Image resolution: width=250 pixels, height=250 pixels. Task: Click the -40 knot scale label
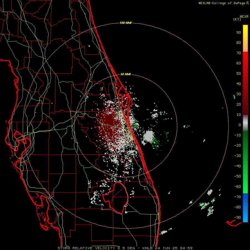point(237,166)
